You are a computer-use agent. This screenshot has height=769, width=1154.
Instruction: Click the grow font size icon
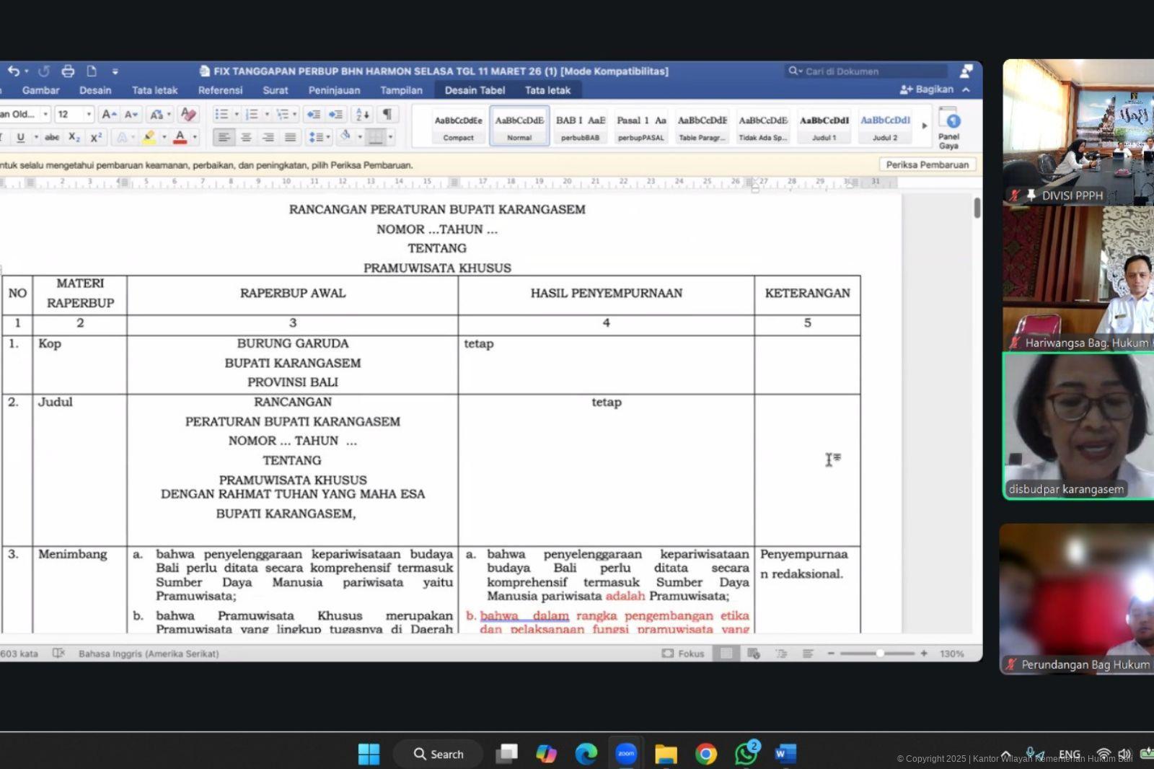click(x=108, y=114)
